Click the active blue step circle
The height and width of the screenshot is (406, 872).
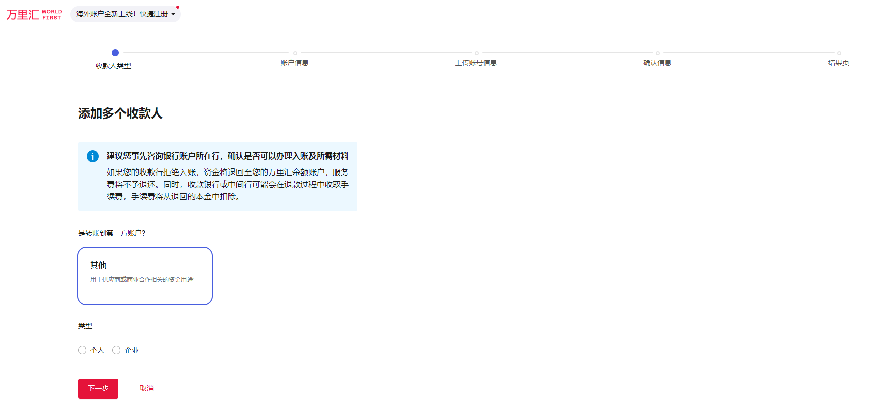pyautogui.click(x=115, y=53)
